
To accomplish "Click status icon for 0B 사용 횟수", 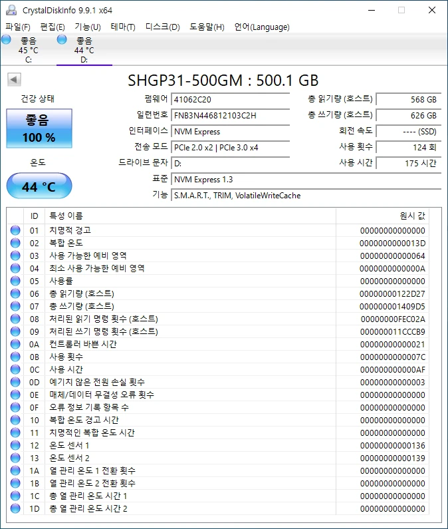I will (15, 357).
